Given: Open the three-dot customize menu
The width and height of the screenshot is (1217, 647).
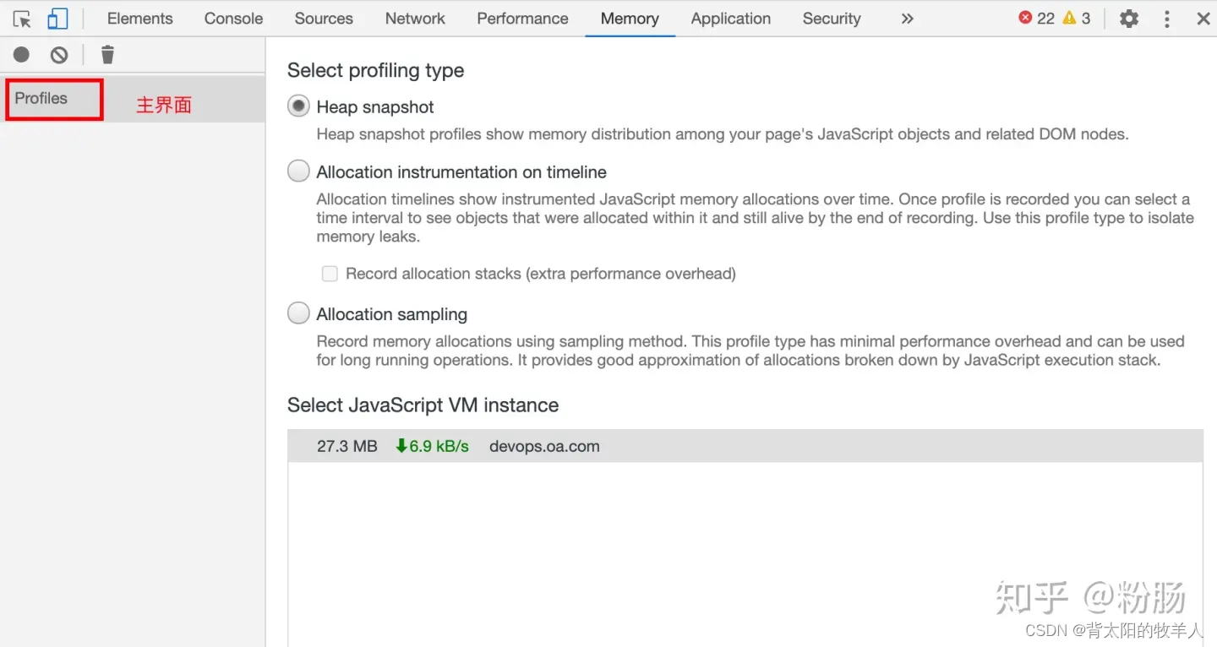Looking at the screenshot, I should (1167, 19).
